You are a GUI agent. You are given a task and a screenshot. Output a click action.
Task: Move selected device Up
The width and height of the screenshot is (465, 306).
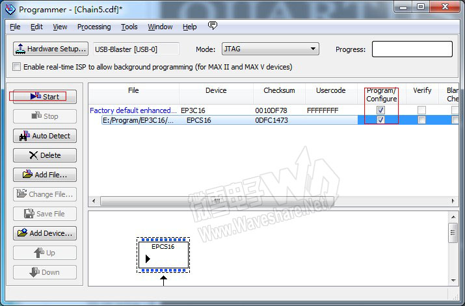point(45,253)
